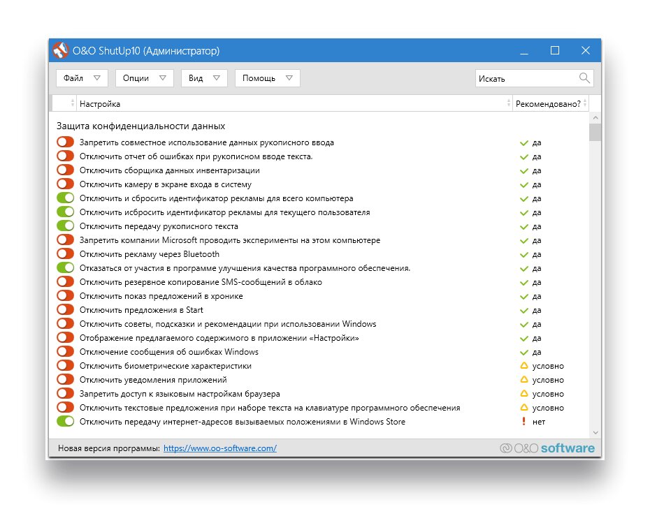Click the scrollbar up arrow
The image size is (650, 523).
(x=595, y=118)
